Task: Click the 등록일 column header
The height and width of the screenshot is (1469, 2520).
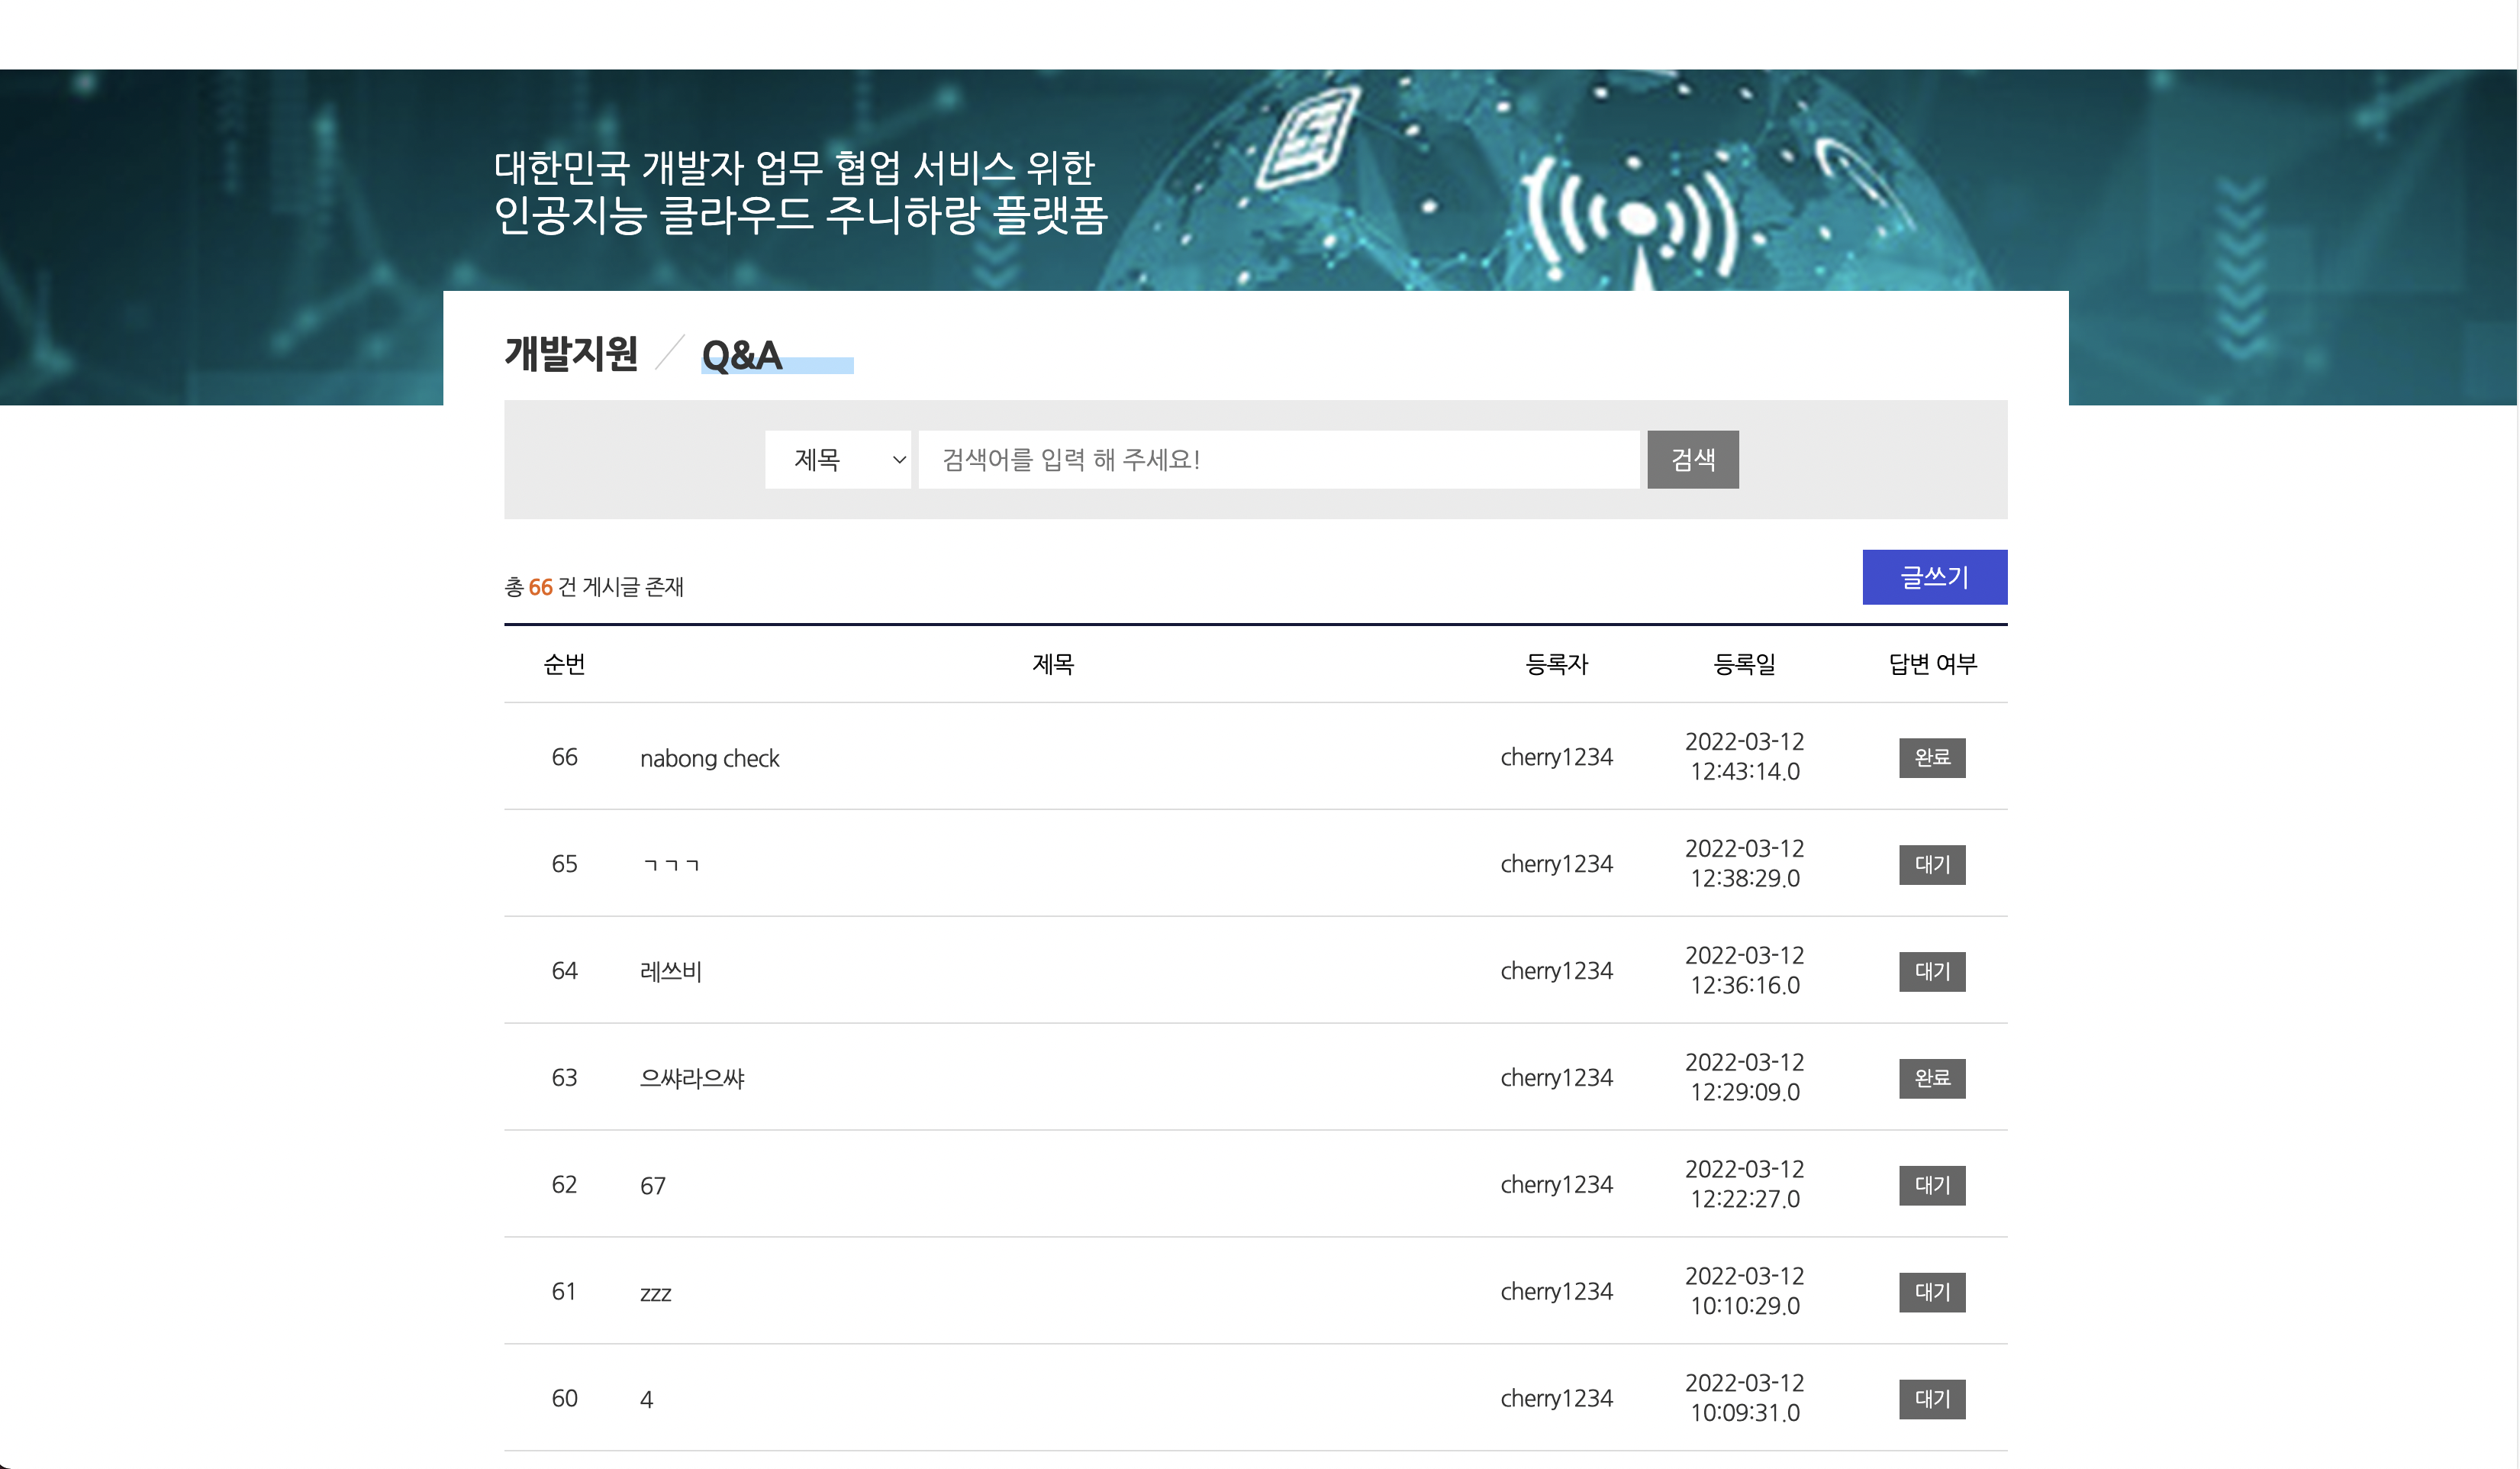Action: pyautogui.click(x=1744, y=663)
